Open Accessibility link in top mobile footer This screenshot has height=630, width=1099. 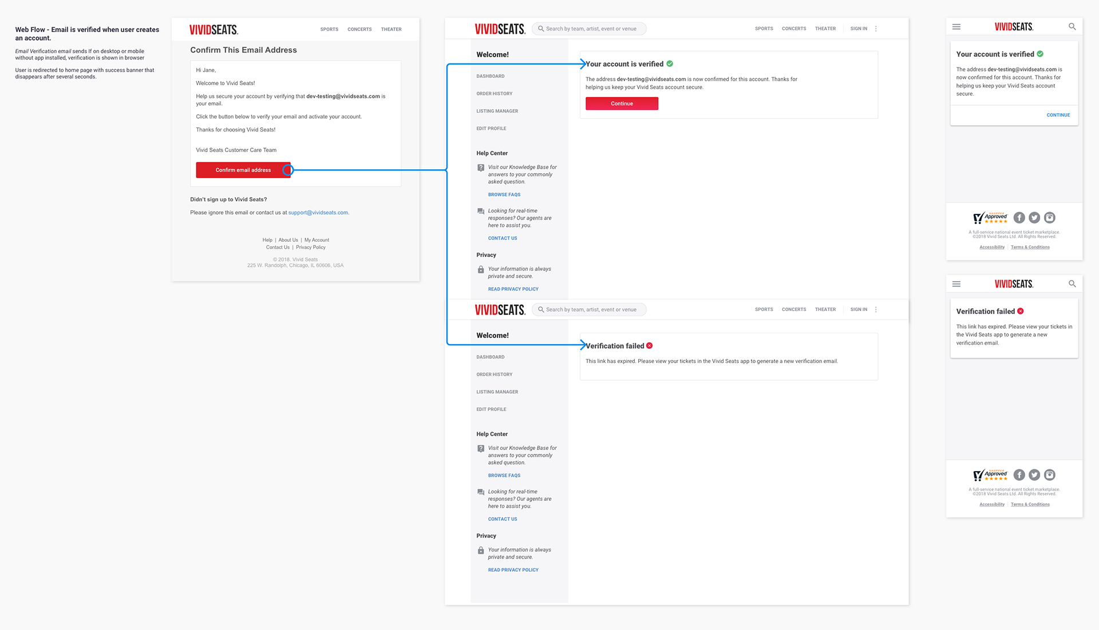click(x=992, y=248)
